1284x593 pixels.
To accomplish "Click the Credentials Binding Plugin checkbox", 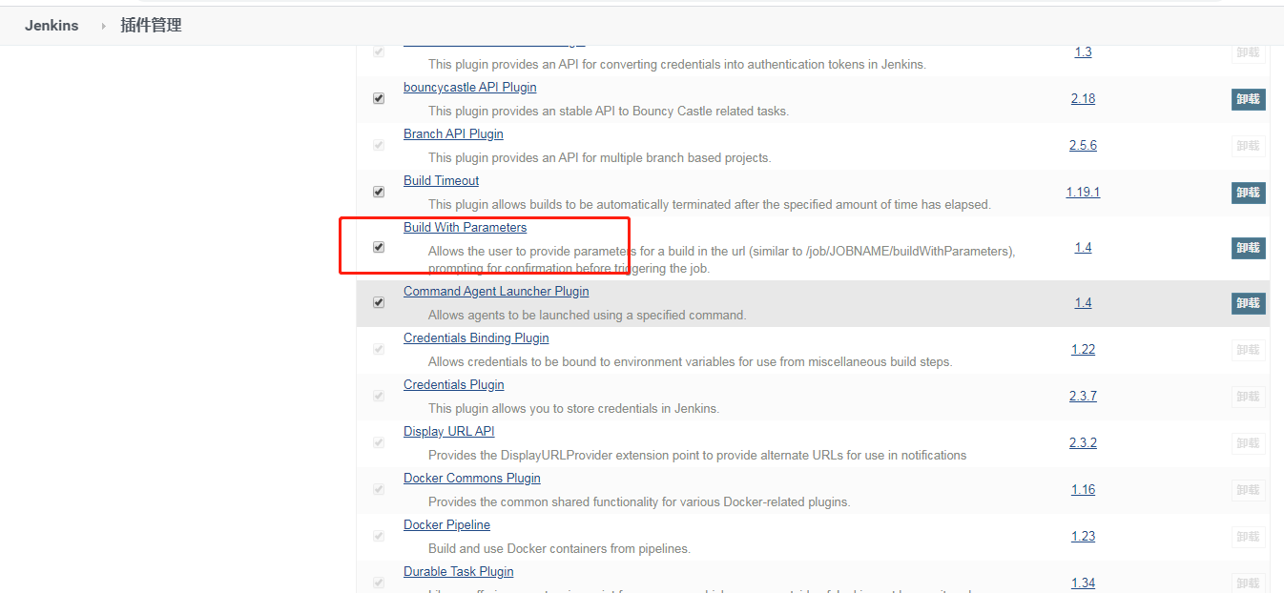I will click(x=379, y=349).
